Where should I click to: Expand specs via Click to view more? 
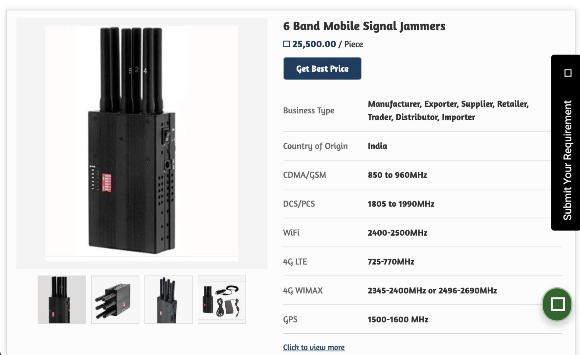point(314,347)
